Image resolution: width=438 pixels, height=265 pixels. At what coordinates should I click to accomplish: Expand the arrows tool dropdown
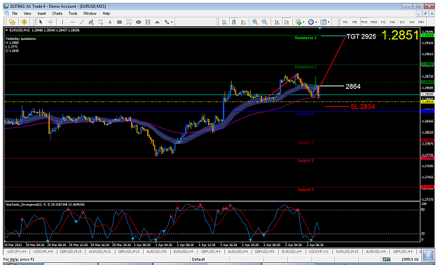click(x=172, y=22)
